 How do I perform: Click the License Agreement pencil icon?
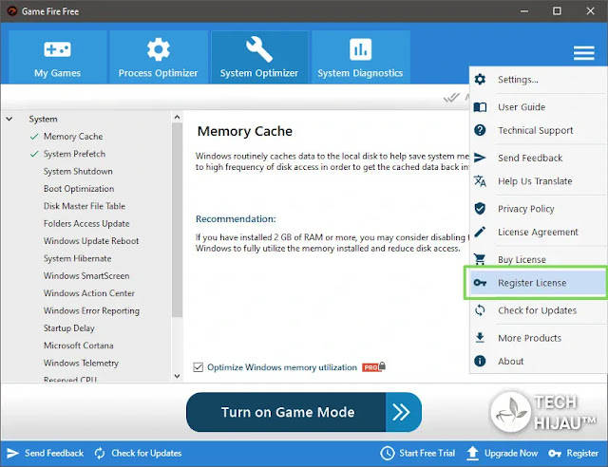480,232
